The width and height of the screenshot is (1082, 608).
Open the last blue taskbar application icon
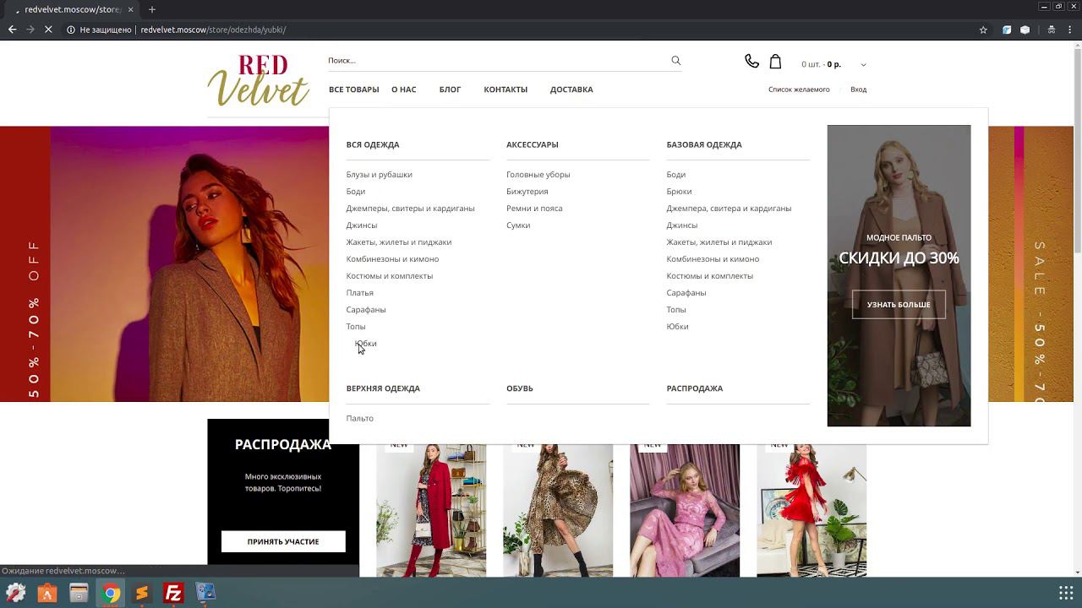click(205, 593)
